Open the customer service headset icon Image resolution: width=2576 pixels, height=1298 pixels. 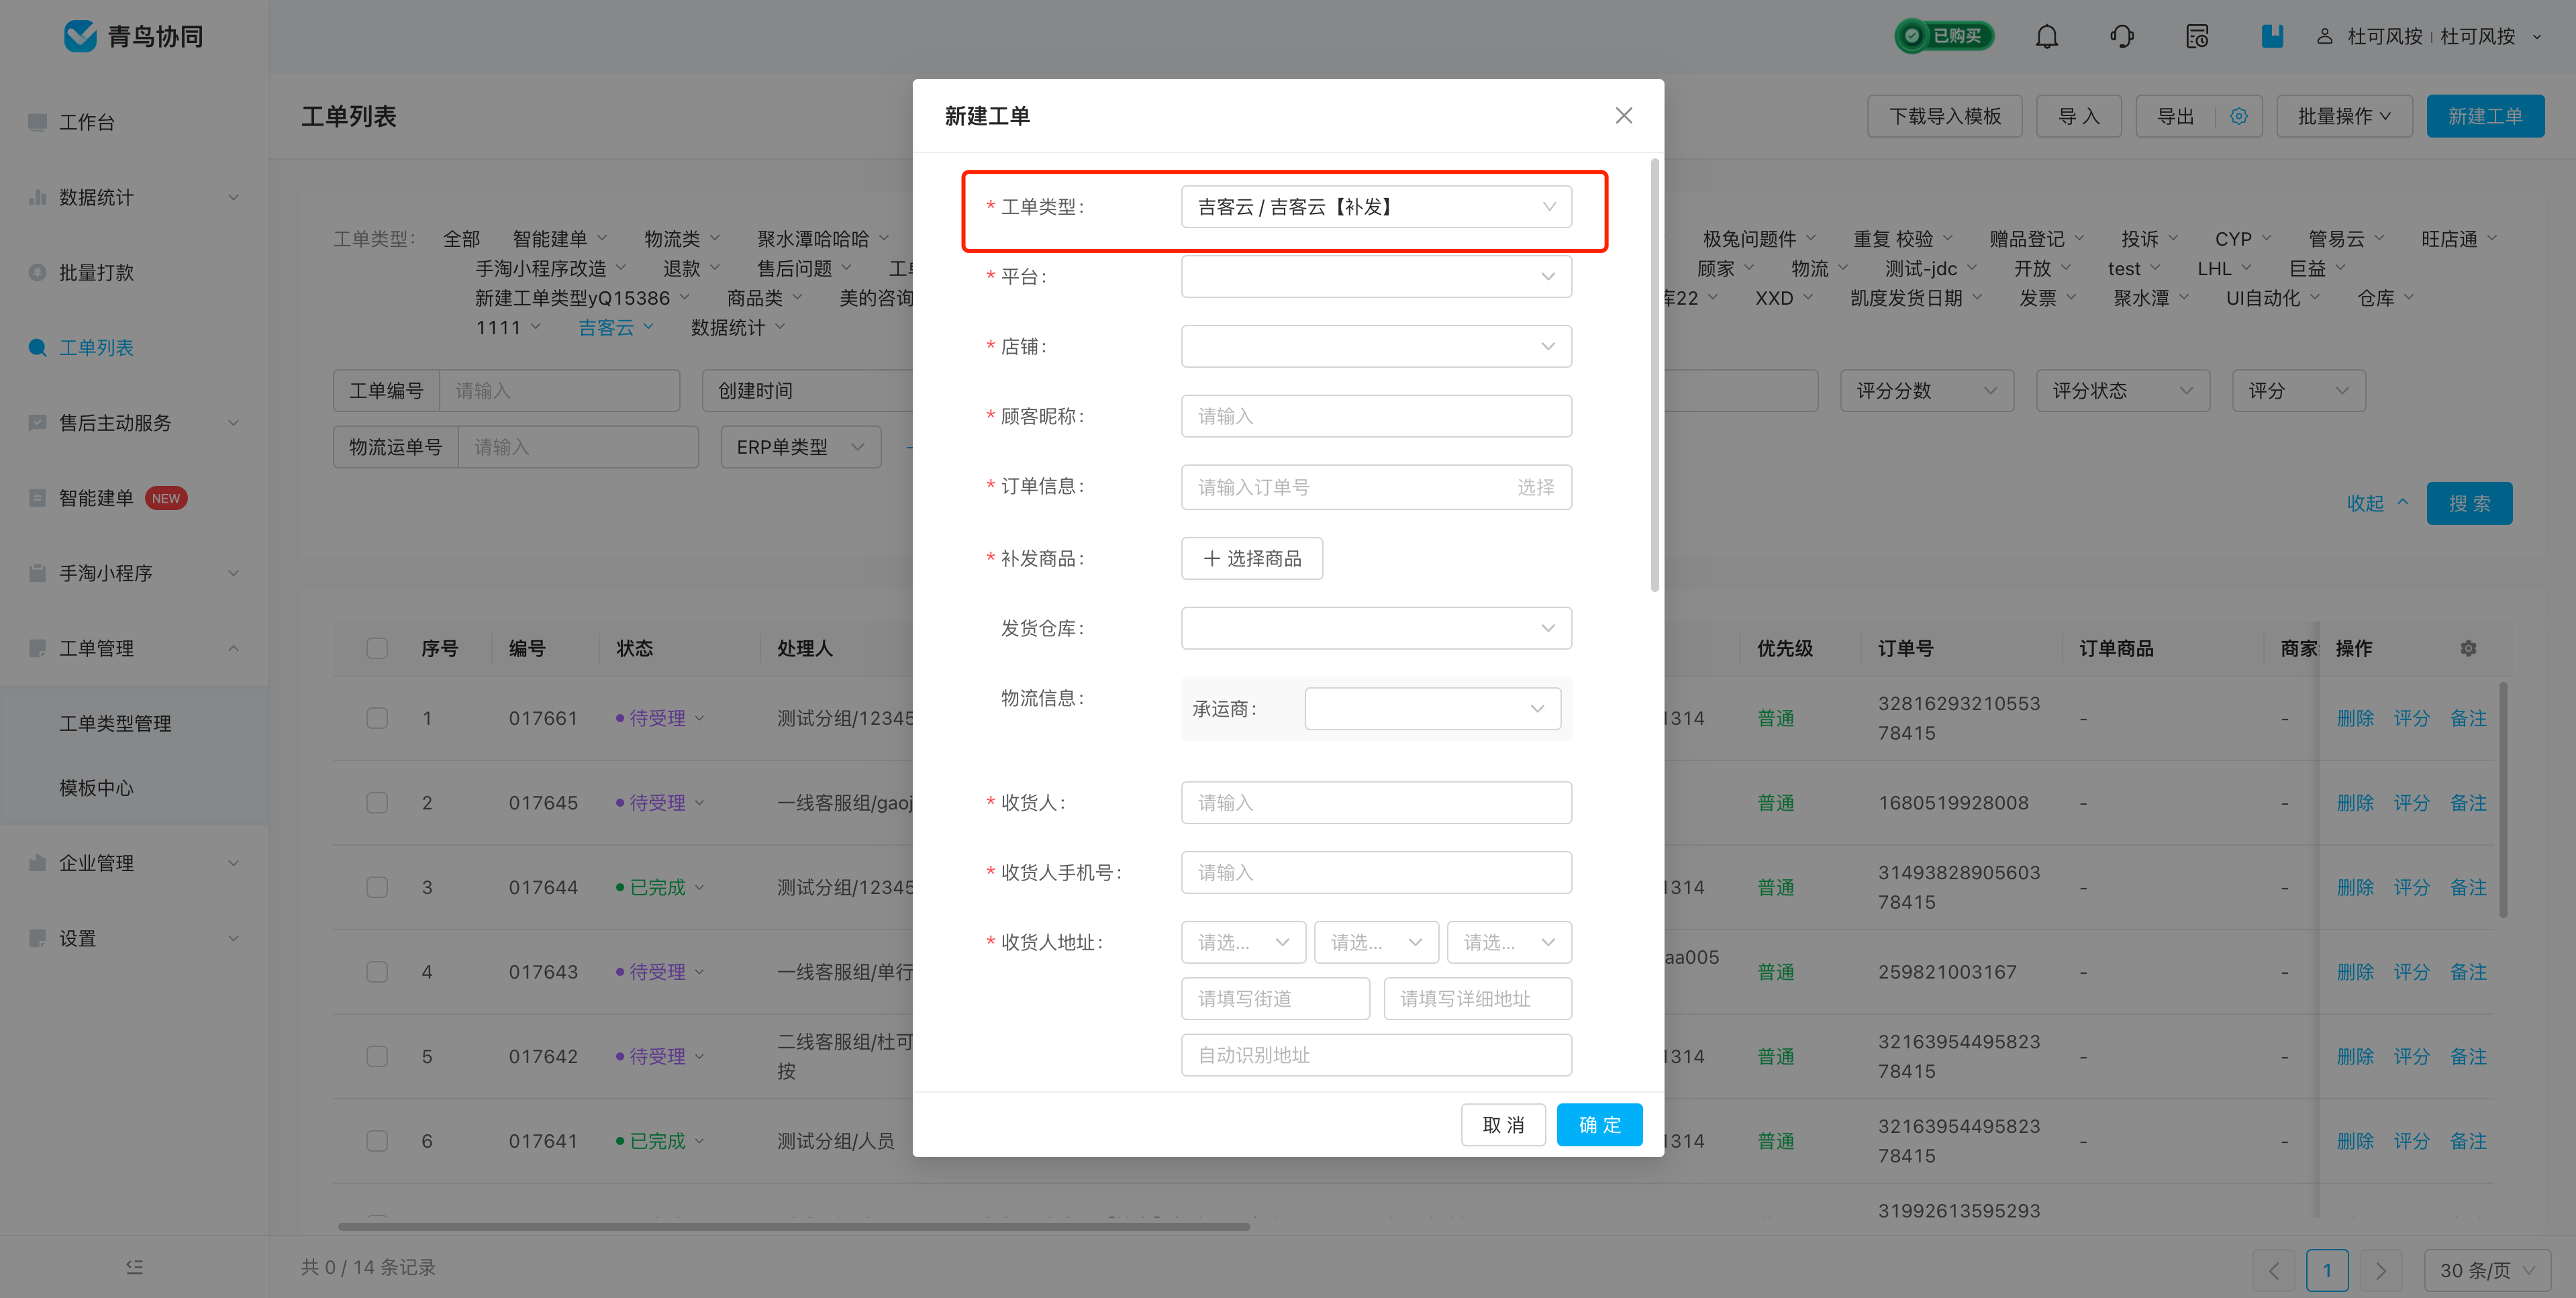point(2122,36)
